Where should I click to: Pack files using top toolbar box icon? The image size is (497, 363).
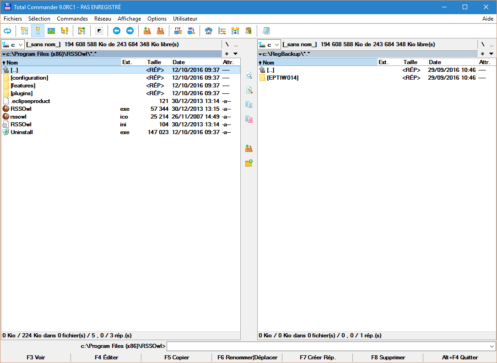tap(147, 31)
